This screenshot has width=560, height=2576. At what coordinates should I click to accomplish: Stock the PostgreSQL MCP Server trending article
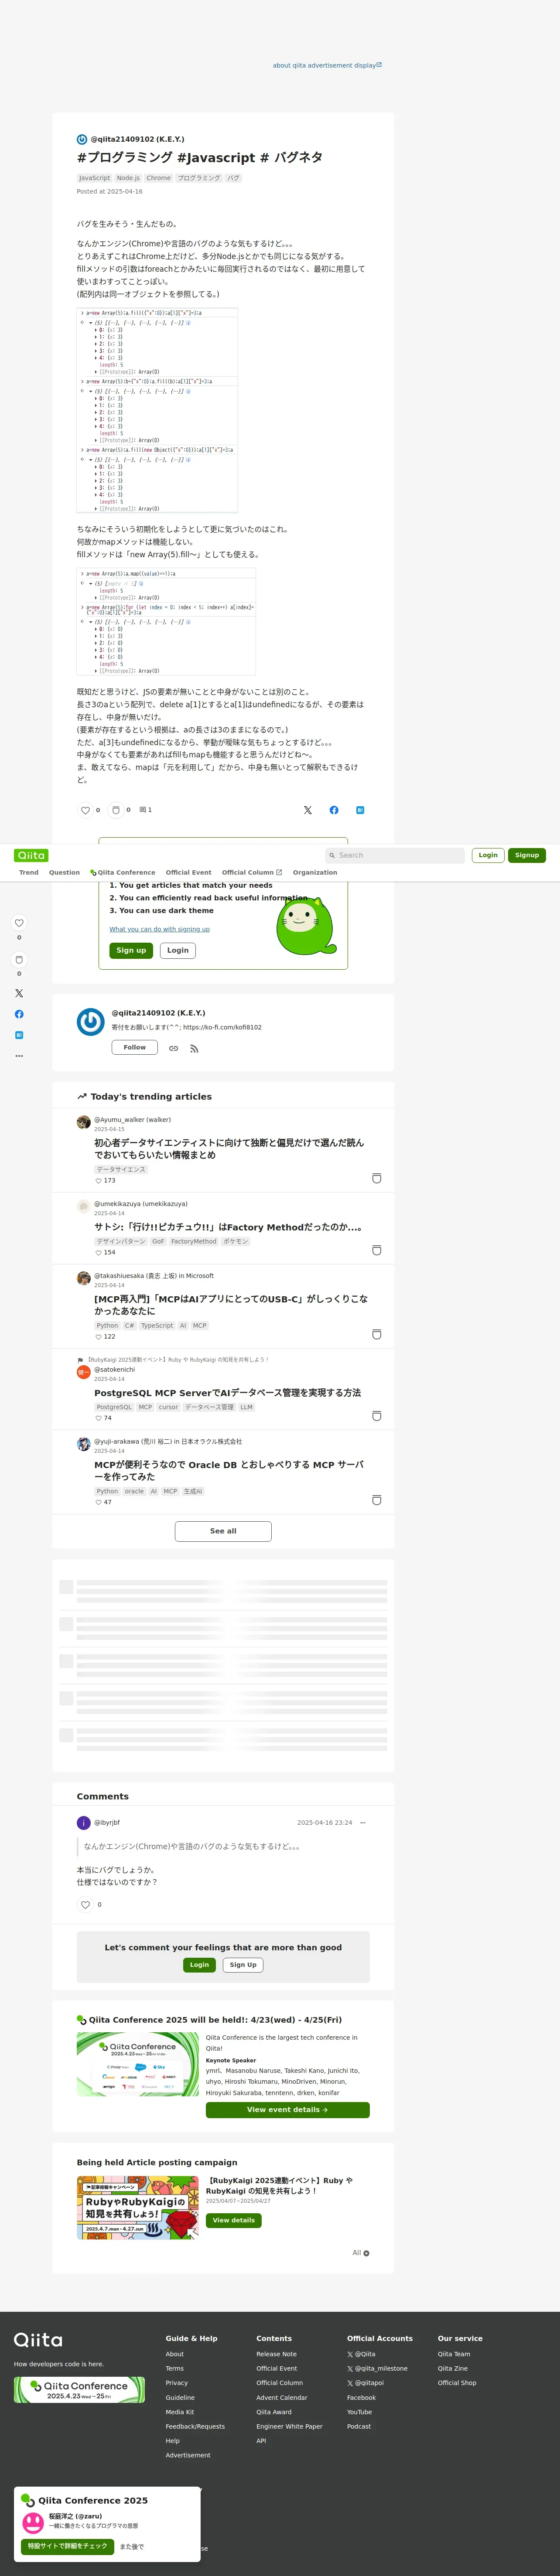point(376,1416)
